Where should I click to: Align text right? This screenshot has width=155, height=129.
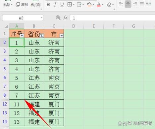(135, 5)
